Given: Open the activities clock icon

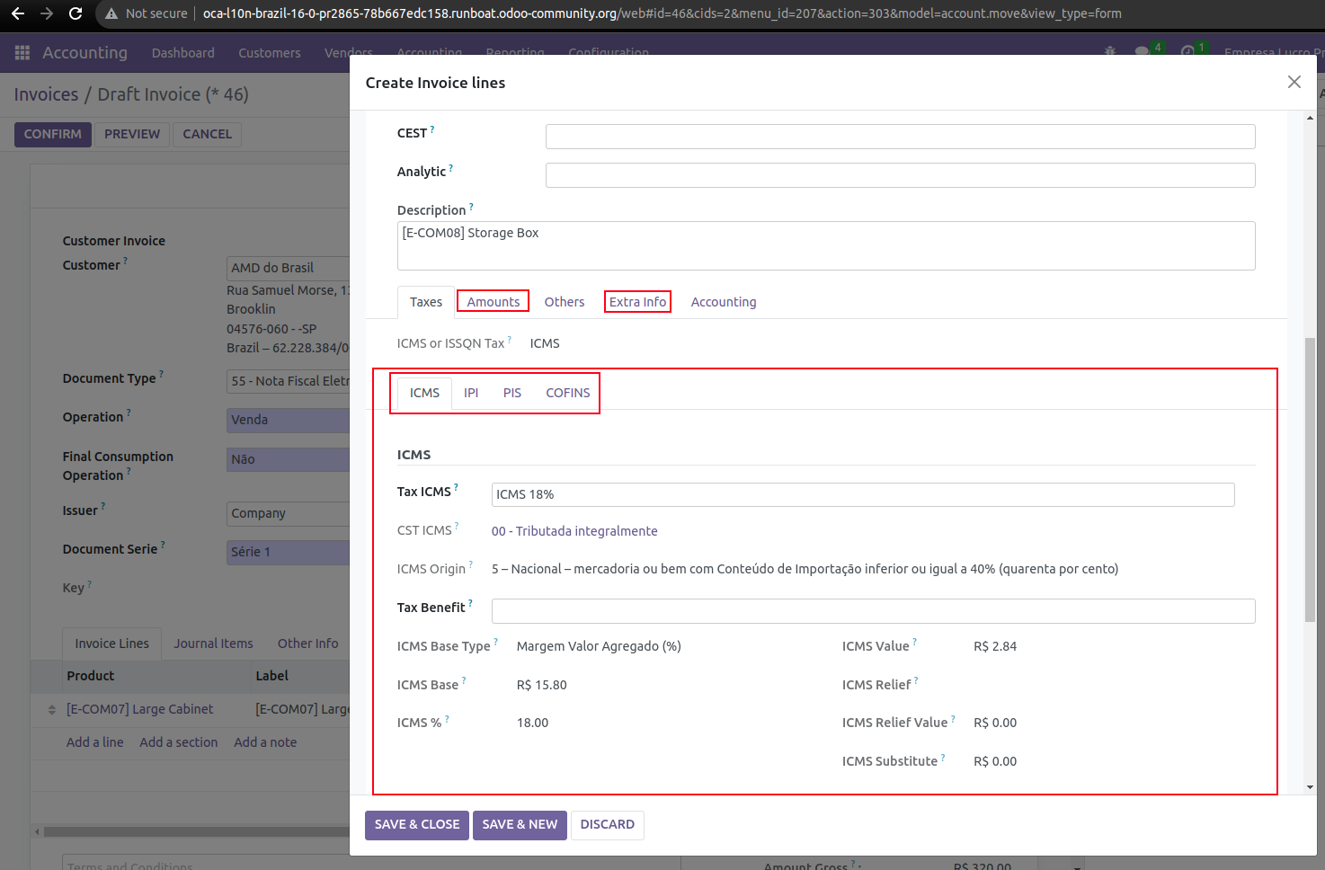Looking at the screenshot, I should [x=1187, y=52].
